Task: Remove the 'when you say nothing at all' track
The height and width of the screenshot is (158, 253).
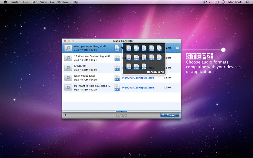Action: click(x=177, y=48)
